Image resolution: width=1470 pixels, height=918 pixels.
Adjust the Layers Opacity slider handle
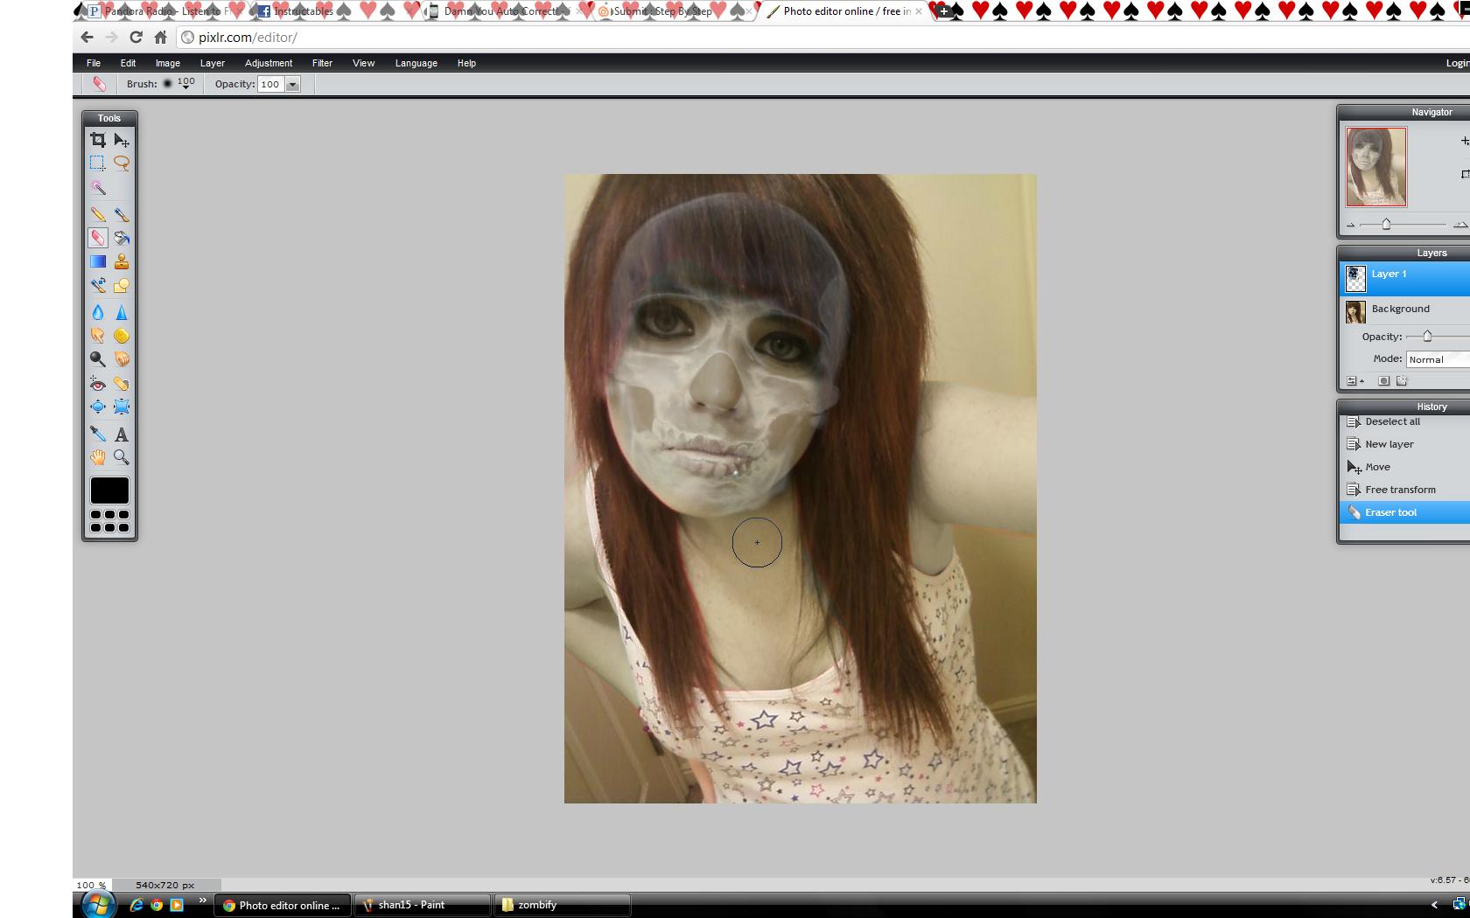(1427, 337)
